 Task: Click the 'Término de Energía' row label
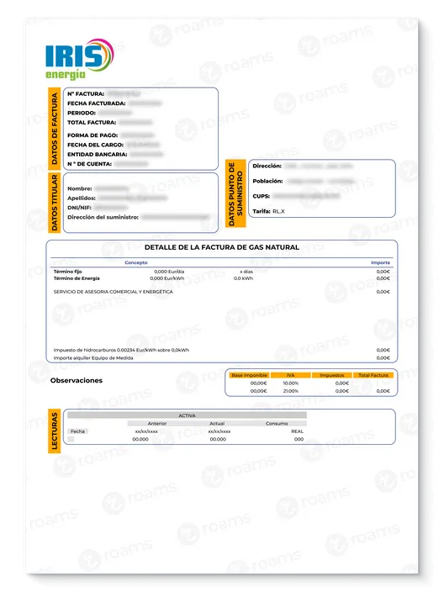tap(77, 278)
